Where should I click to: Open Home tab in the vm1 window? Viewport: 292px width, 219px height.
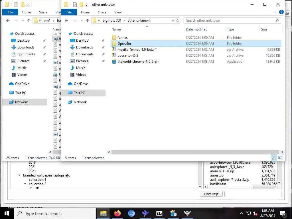pos(27,12)
